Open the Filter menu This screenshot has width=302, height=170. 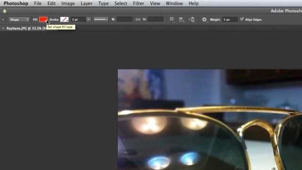(x=138, y=3)
